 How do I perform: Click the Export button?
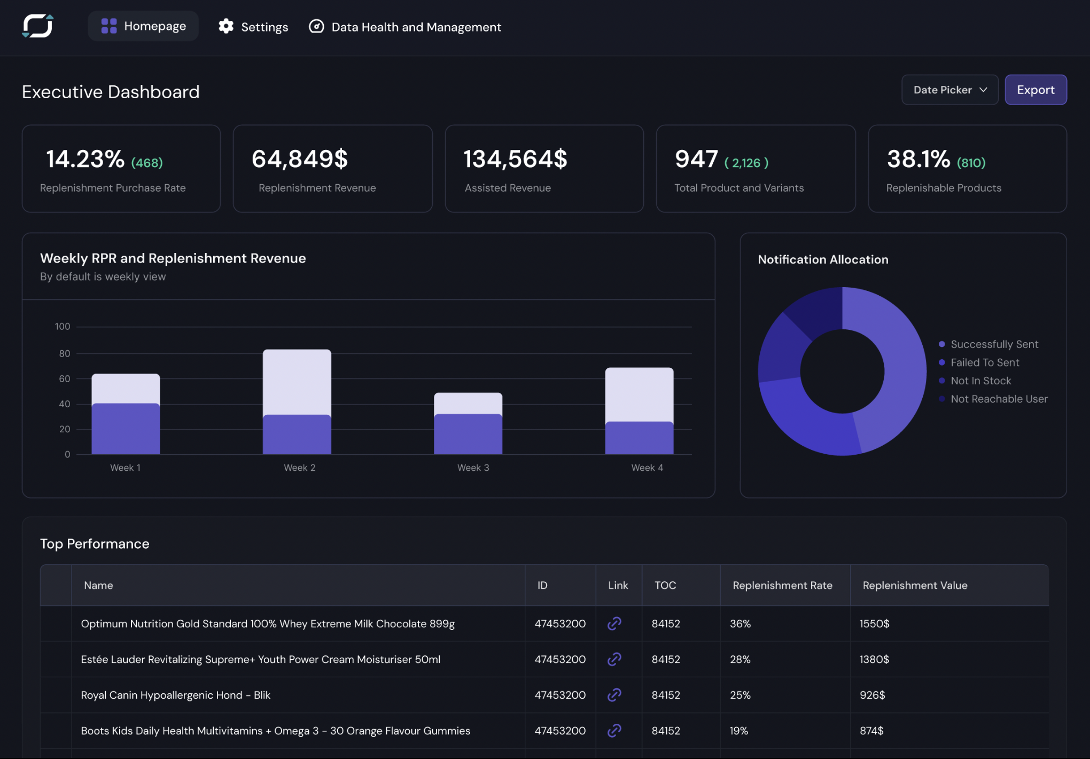1035,90
